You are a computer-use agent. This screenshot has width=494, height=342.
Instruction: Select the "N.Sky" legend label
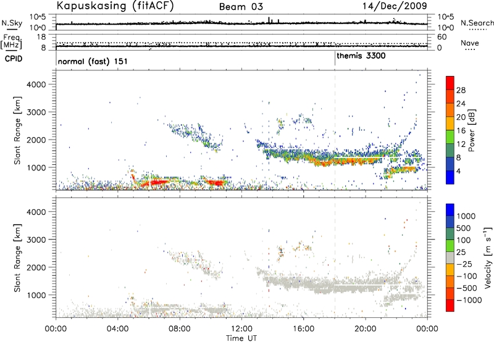coord(12,23)
